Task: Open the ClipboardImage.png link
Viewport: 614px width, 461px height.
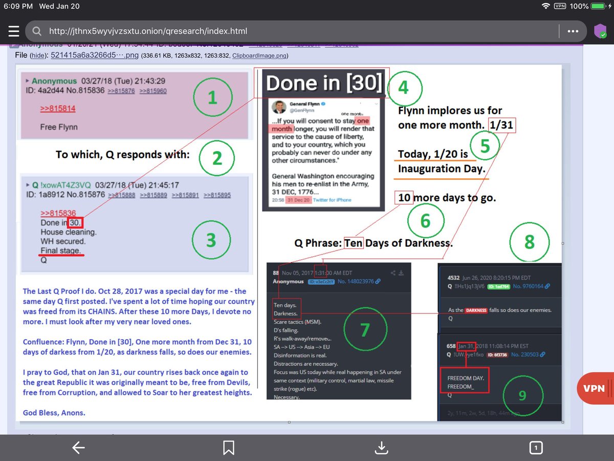Action: [x=259, y=55]
